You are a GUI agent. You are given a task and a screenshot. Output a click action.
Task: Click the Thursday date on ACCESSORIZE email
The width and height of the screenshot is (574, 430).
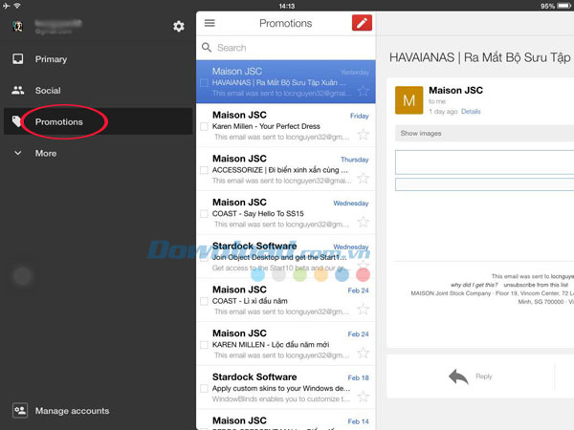[354, 160]
